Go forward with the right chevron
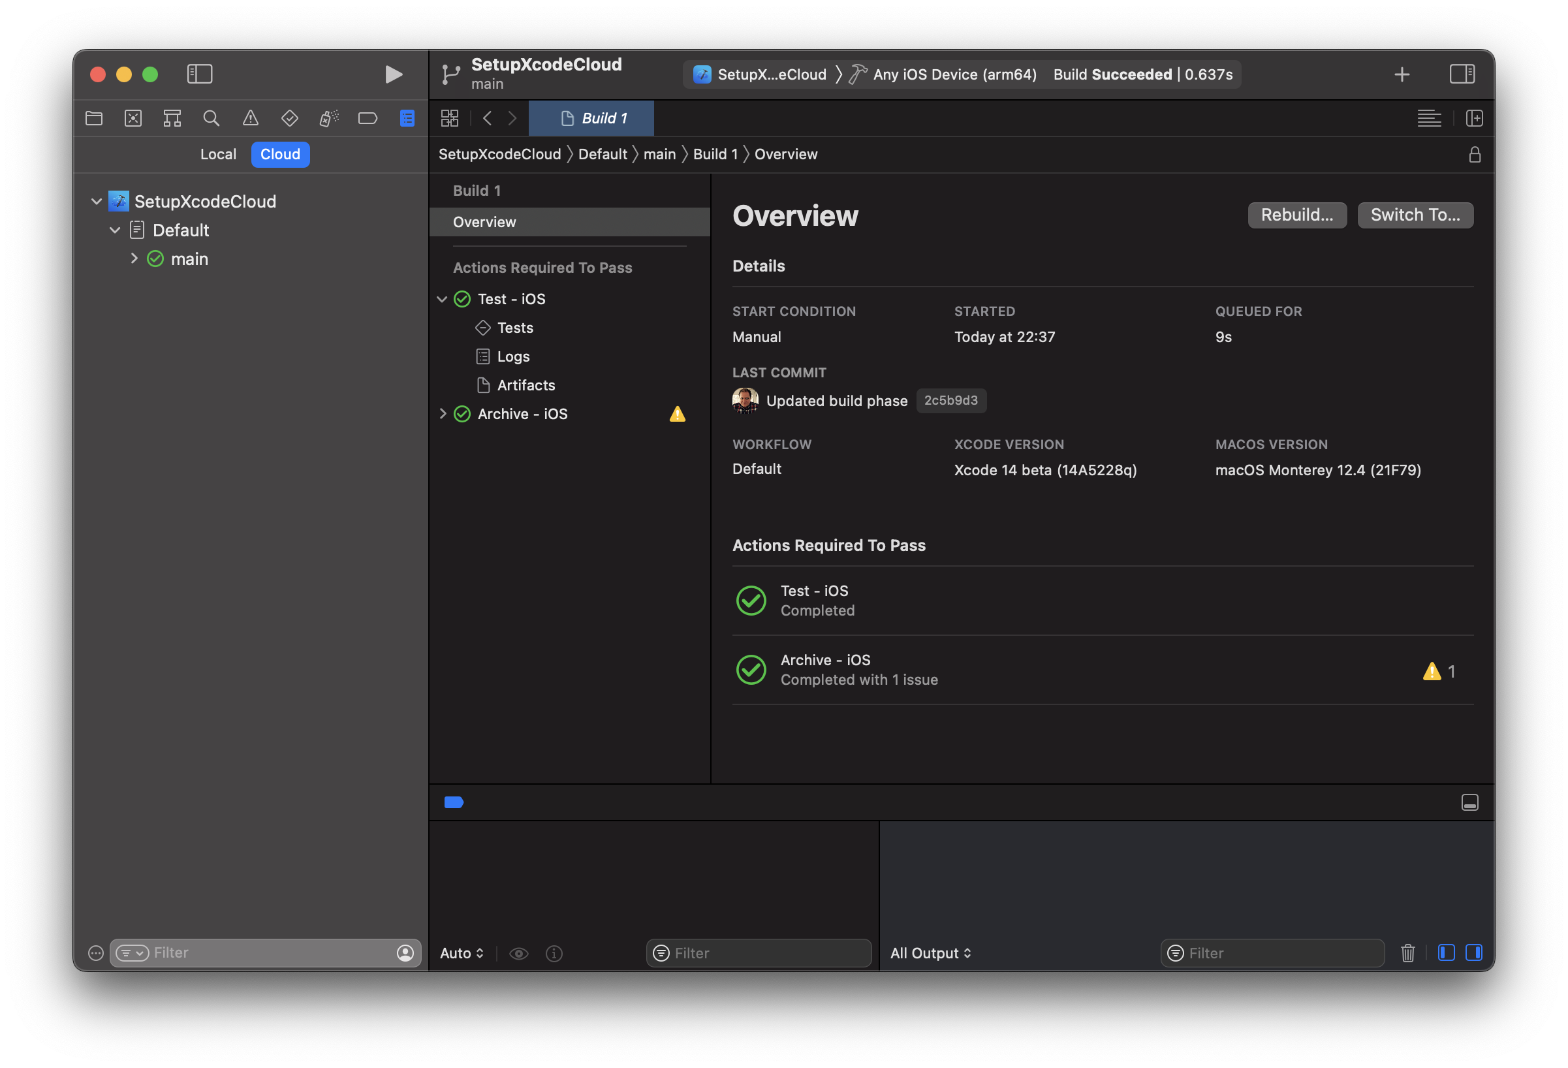The width and height of the screenshot is (1568, 1068). click(x=512, y=119)
